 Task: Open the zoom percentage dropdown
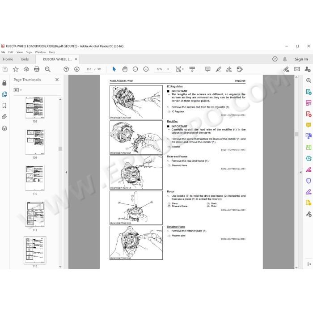(168, 69)
